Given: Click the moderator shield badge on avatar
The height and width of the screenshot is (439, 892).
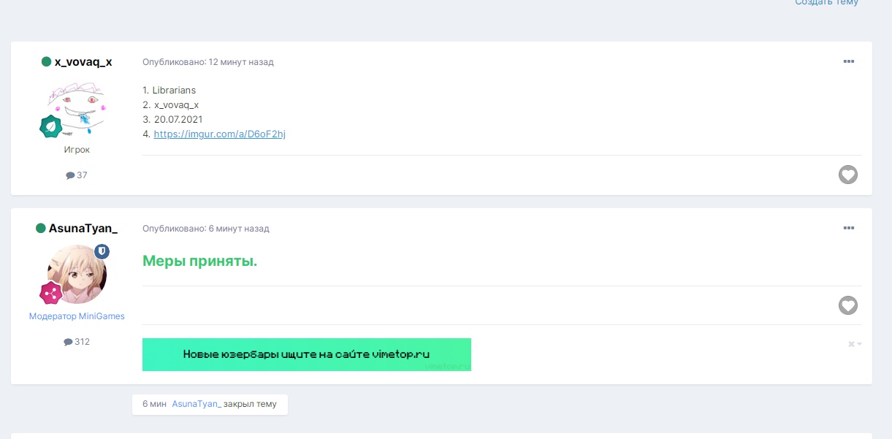Looking at the screenshot, I should (x=102, y=251).
